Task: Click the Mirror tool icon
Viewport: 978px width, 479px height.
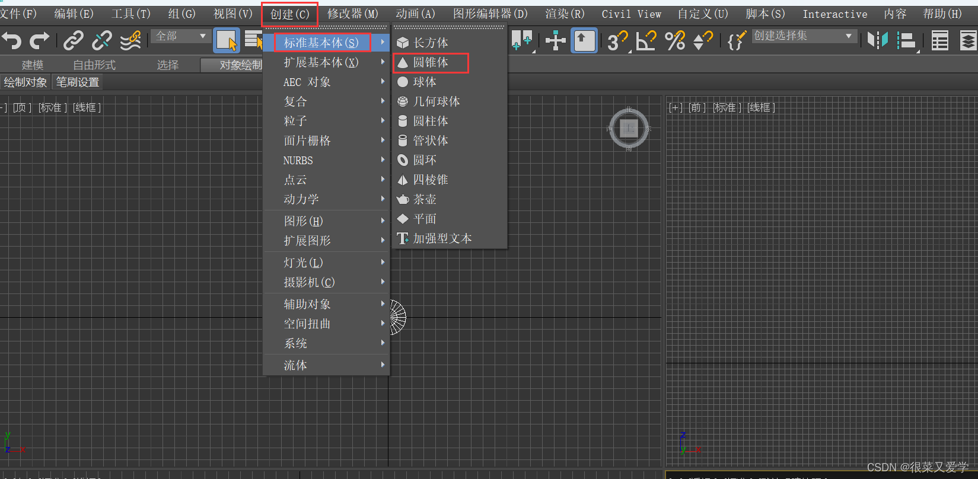Action: point(878,40)
